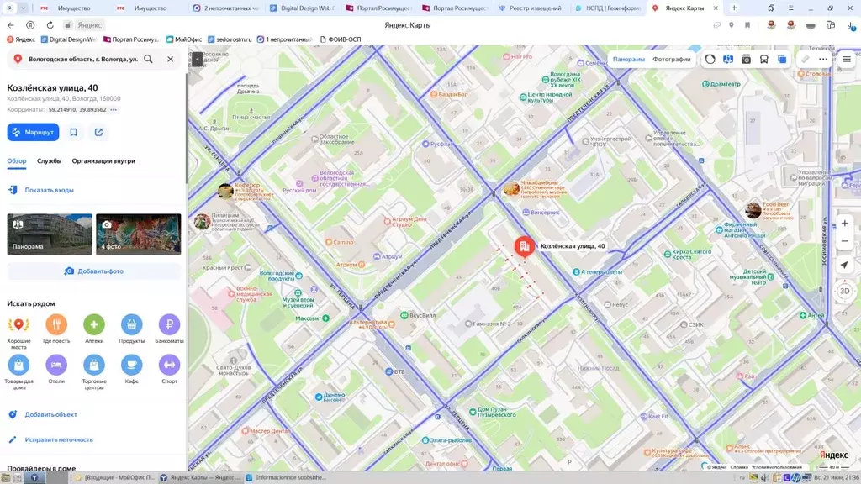Expand the tab groups dropdown arrow

coord(23,8)
